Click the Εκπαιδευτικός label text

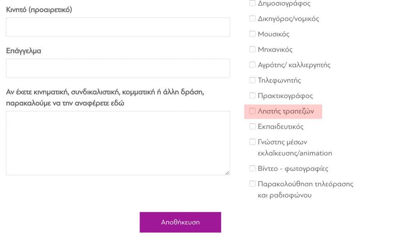point(281,127)
